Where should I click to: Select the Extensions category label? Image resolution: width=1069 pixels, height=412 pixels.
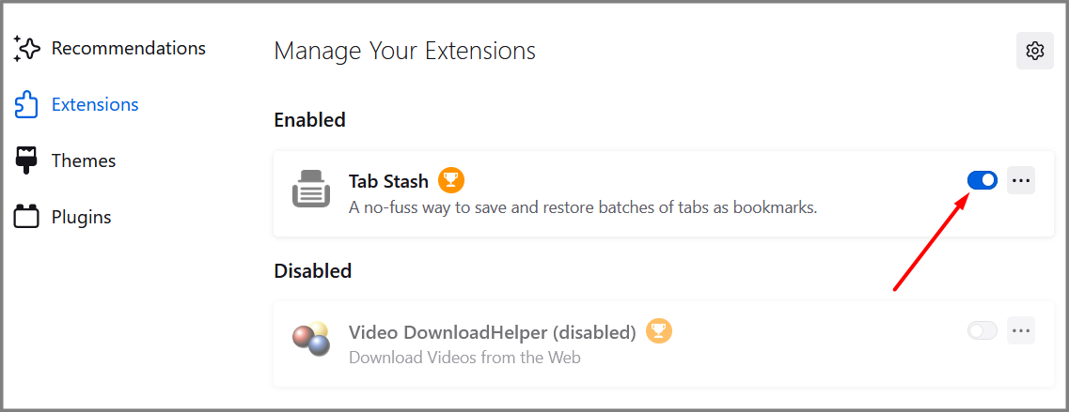[x=95, y=104]
